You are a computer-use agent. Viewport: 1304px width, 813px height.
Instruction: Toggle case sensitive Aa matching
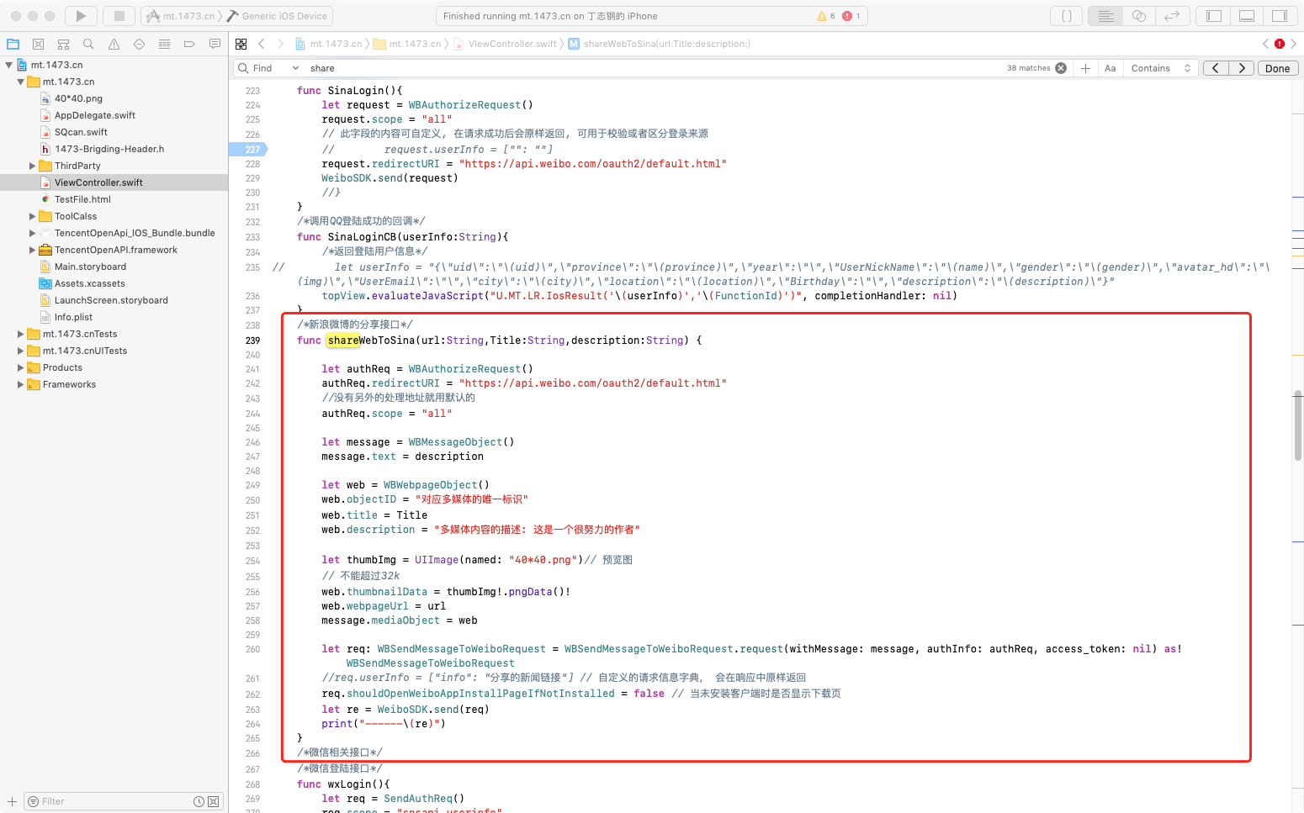(x=1111, y=68)
